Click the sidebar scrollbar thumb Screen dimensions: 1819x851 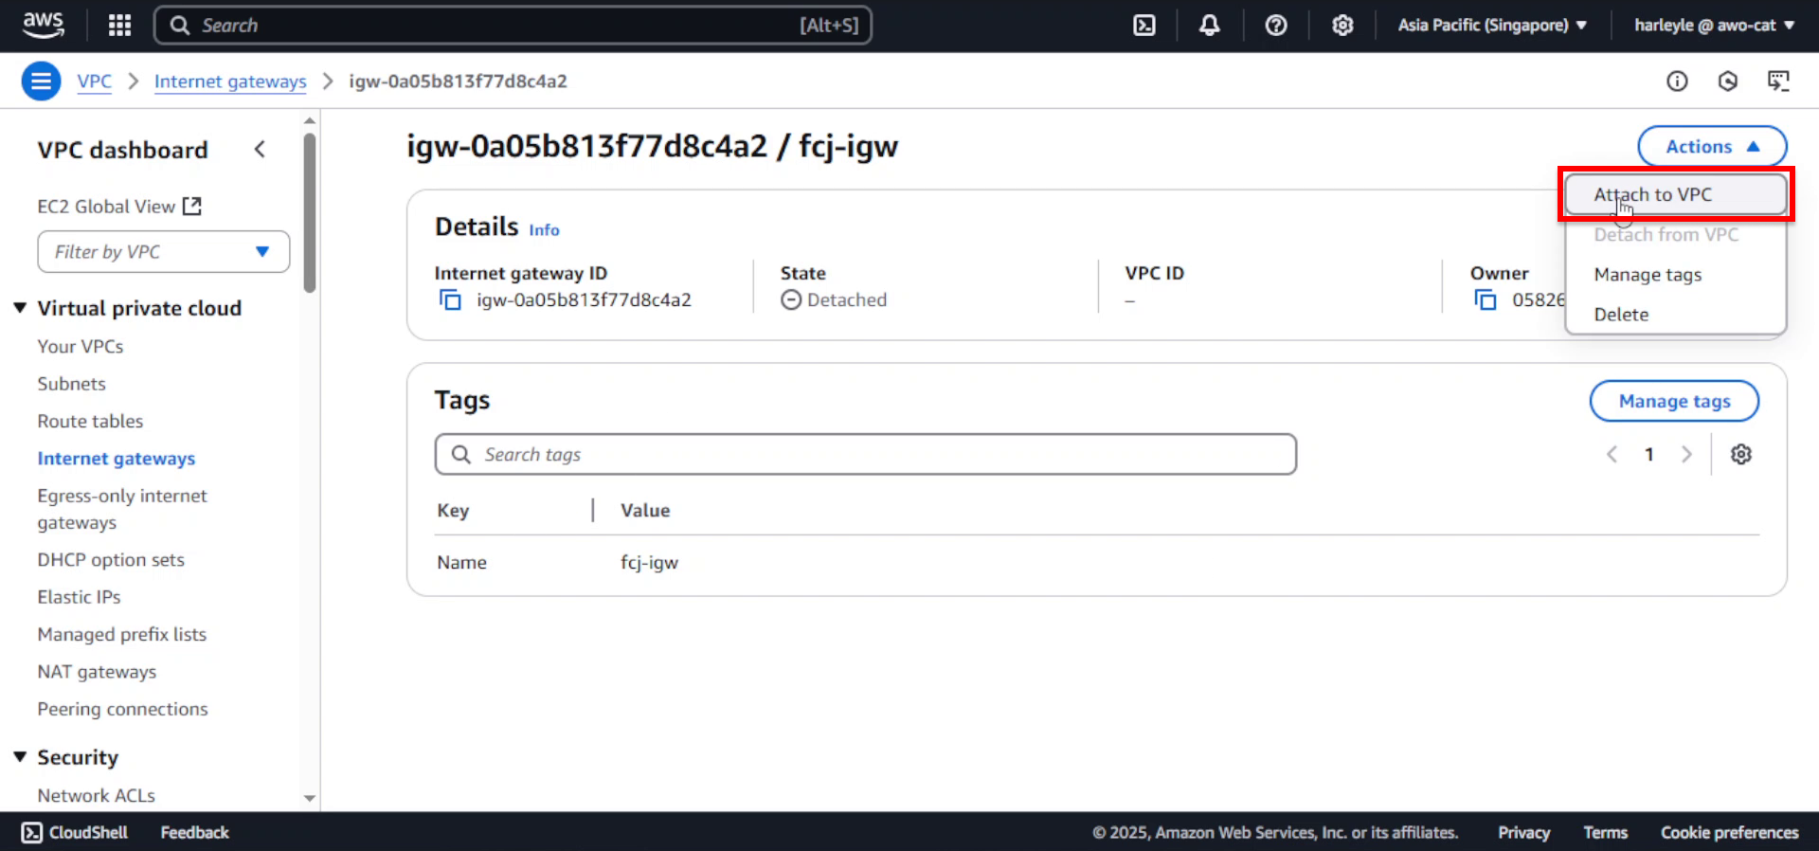(310, 212)
